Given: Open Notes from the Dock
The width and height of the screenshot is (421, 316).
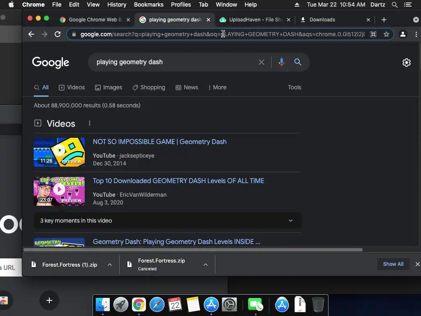Looking at the screenshot, I should [193, 304].
